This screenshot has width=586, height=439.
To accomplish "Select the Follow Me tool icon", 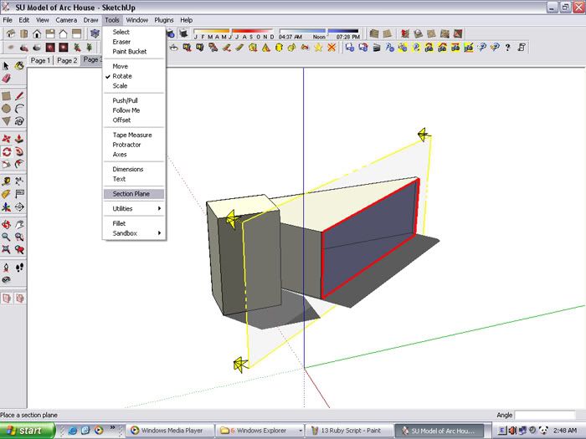I will point(19,151).
